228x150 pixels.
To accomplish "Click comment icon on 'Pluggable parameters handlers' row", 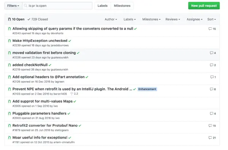I will (211, 114).
